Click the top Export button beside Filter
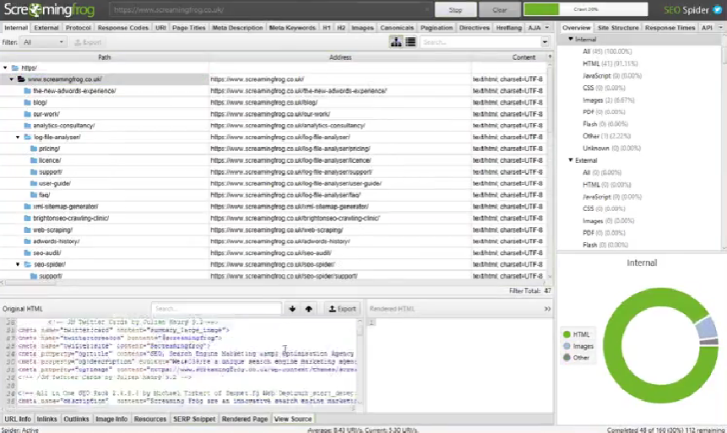This screenshot has width=727, height=433. 88,42
